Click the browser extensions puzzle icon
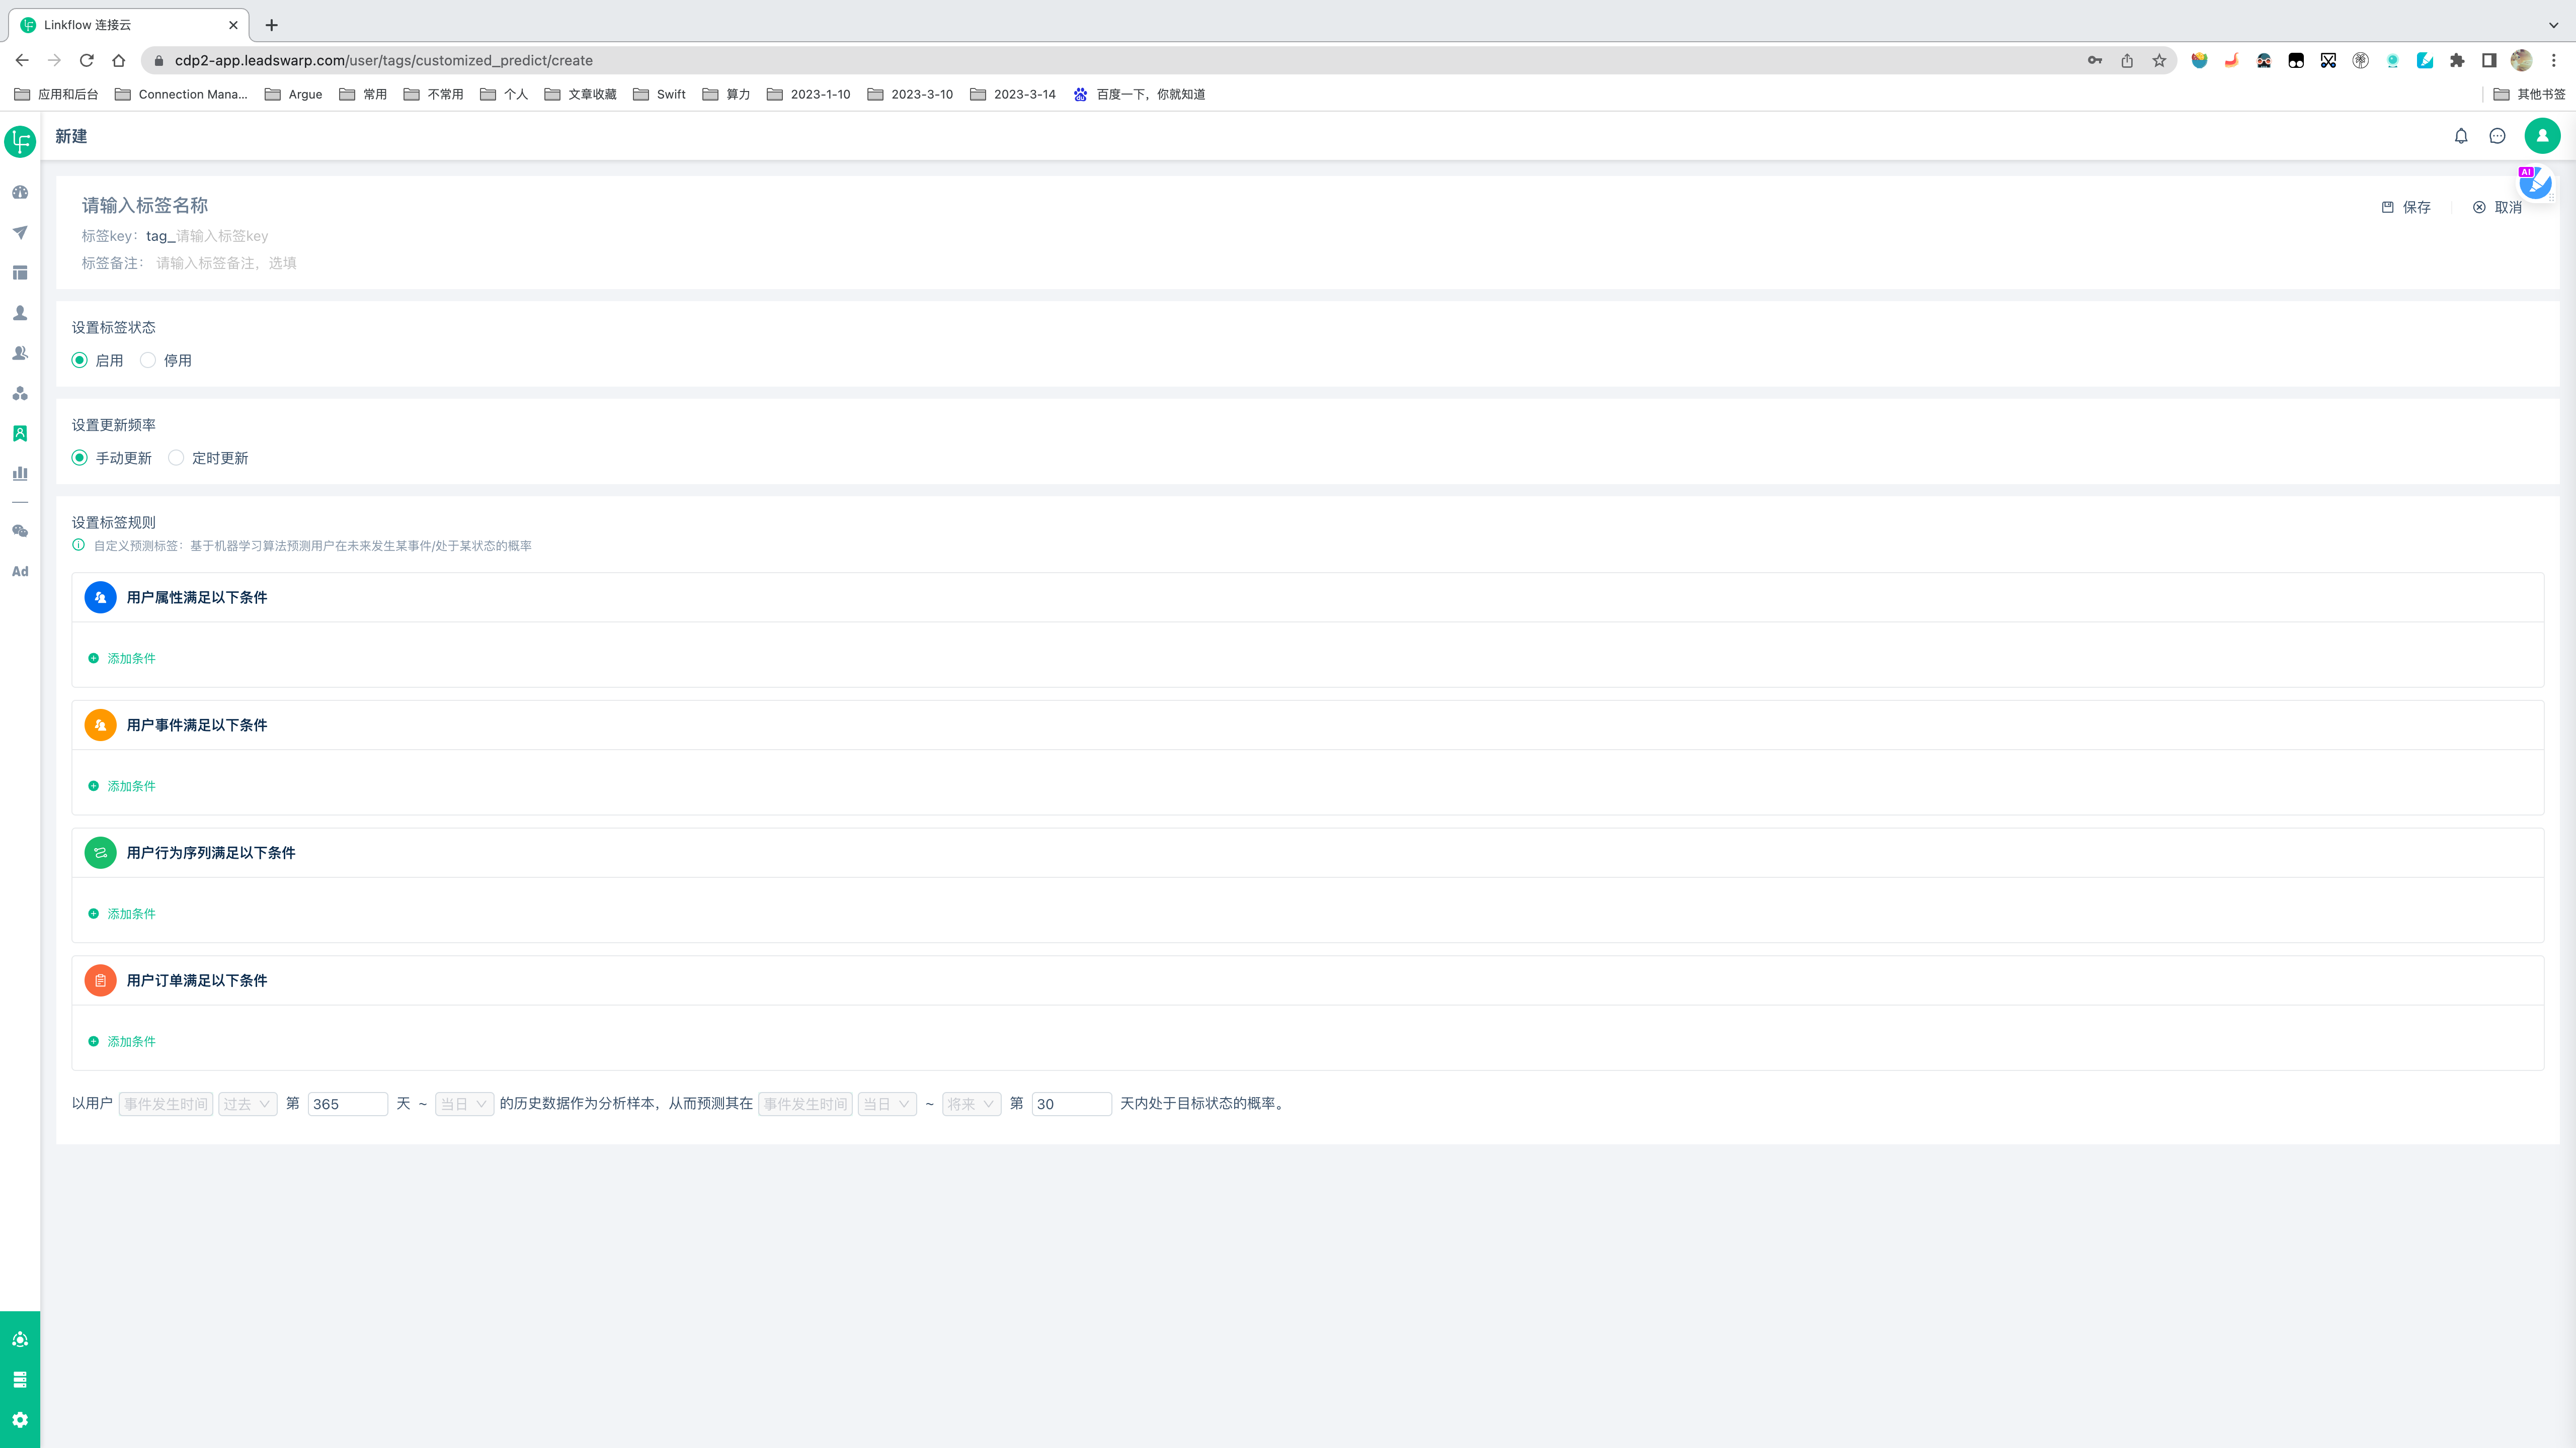 pos(2457,60)
